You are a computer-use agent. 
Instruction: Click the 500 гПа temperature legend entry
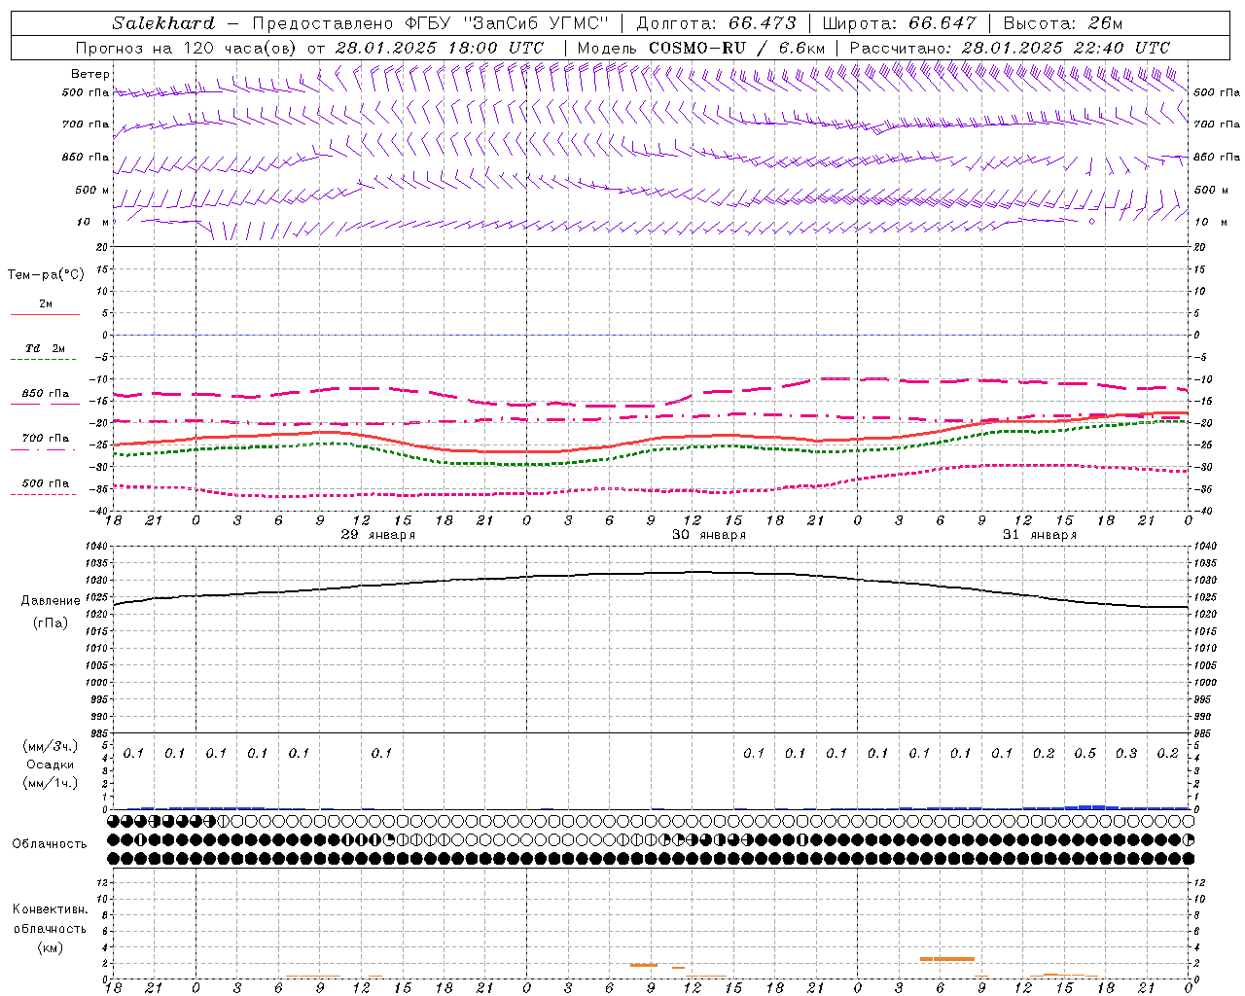click(46, 483)
